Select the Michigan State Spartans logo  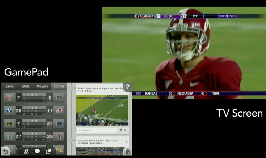click(9, 136)
